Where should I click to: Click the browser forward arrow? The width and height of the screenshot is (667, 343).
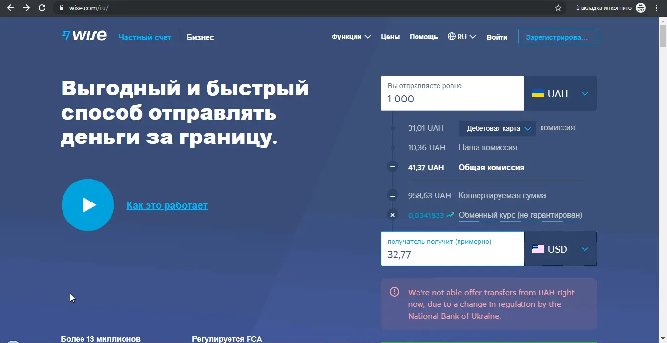coord(26,8)
